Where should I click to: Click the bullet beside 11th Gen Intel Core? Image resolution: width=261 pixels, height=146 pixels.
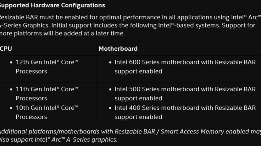point(11,89)
